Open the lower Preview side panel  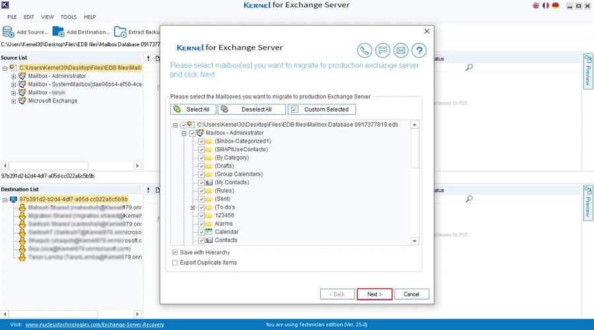click(587, 203)
